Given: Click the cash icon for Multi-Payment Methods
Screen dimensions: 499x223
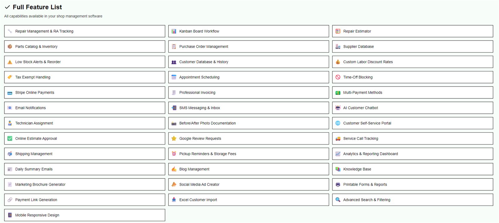Looking at the screenshot, I should (338, 93).
